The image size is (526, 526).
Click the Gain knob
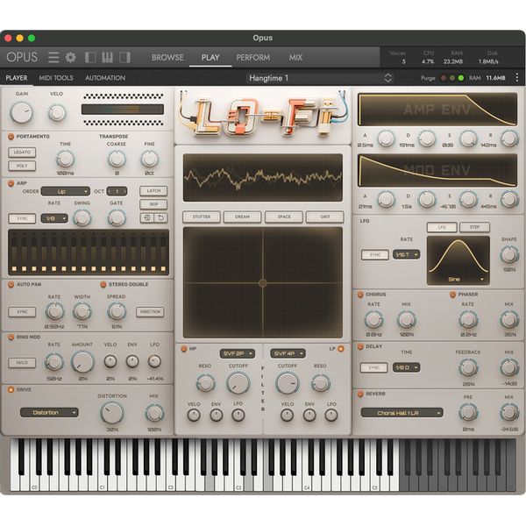(x=21, y=112)
